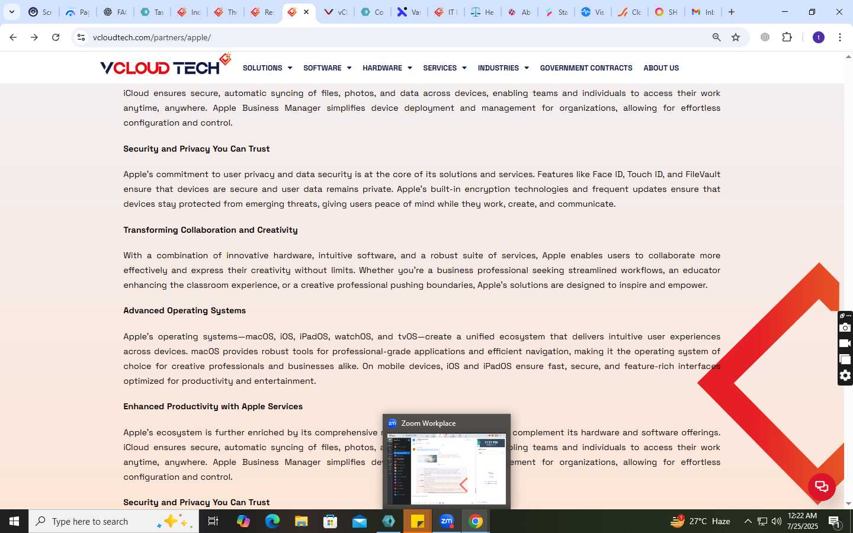This screenshot has height=533, width=853.
Task: Open the Chrome profile avatar
Action: coord(819,37)
